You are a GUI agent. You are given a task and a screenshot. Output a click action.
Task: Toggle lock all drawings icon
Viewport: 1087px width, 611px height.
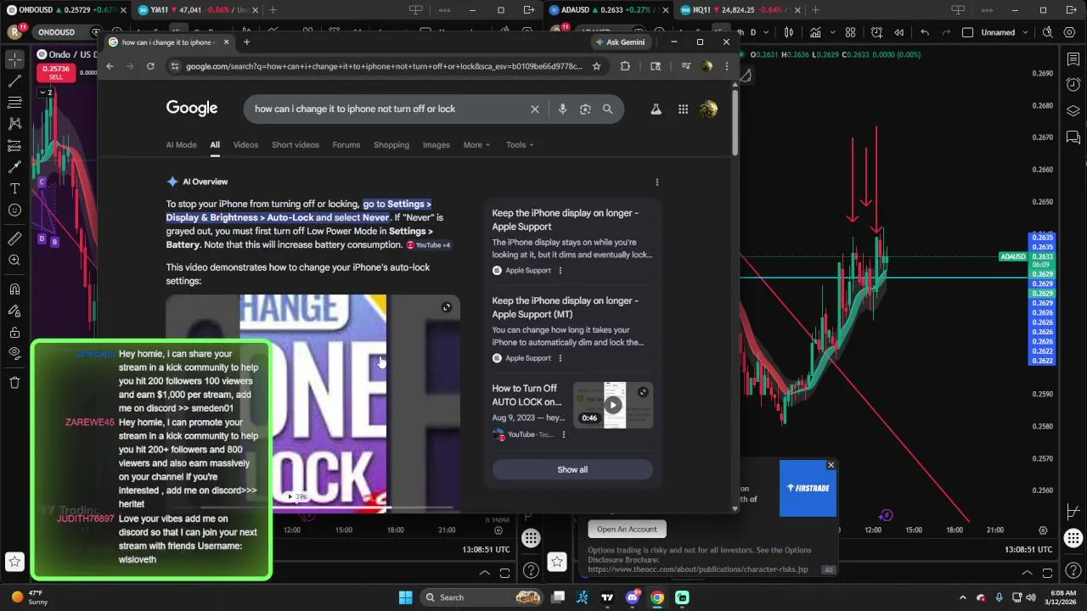point(14,332)
